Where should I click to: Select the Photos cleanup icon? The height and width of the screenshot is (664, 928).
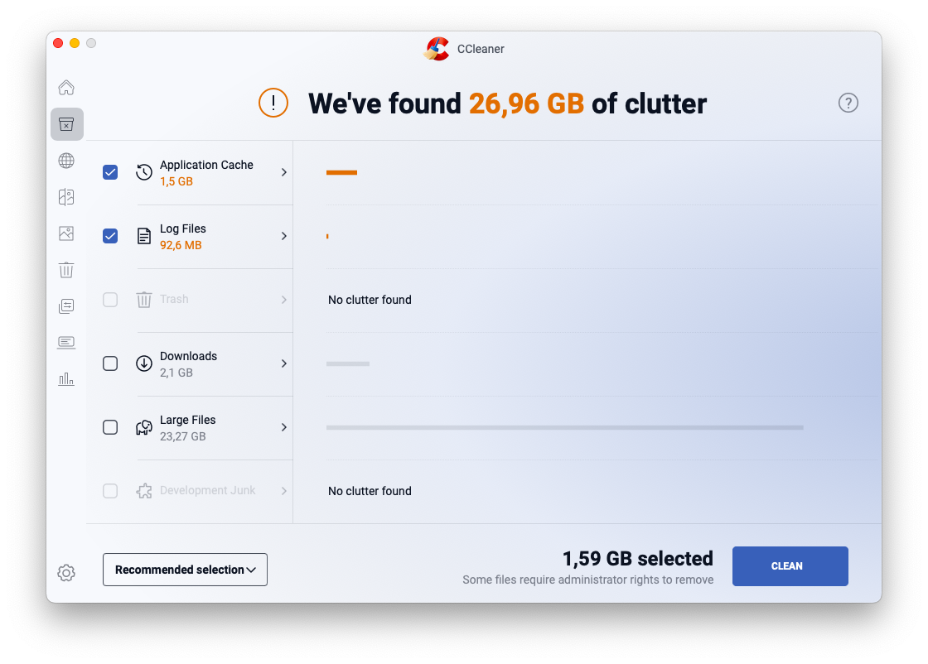[66, 233]
